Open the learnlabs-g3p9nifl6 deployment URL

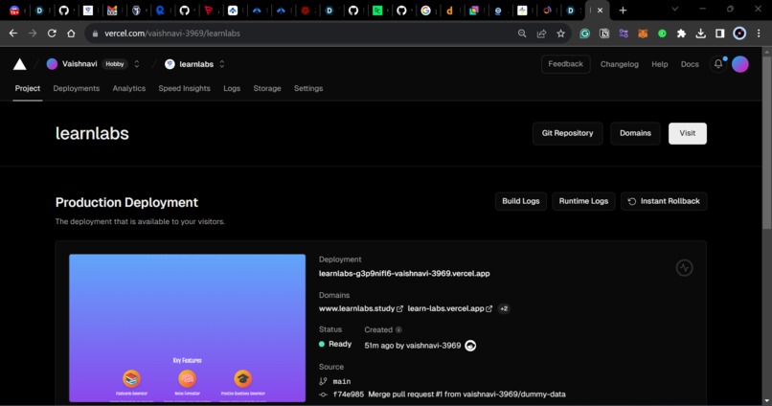click(x=404, y=274)
